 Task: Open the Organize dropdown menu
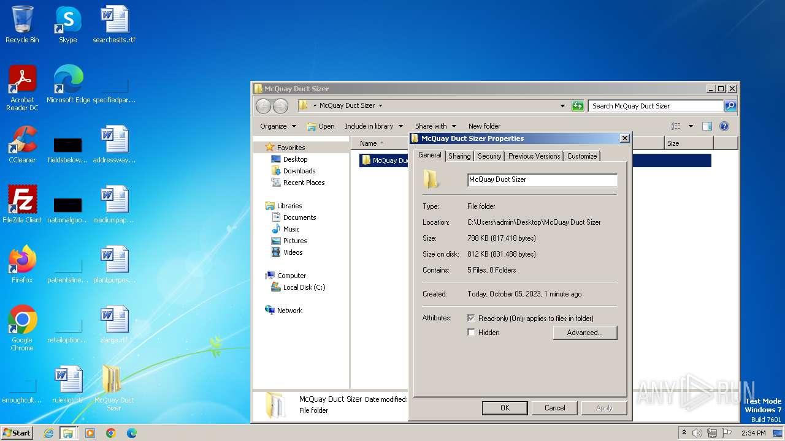(x=278, y=126)
